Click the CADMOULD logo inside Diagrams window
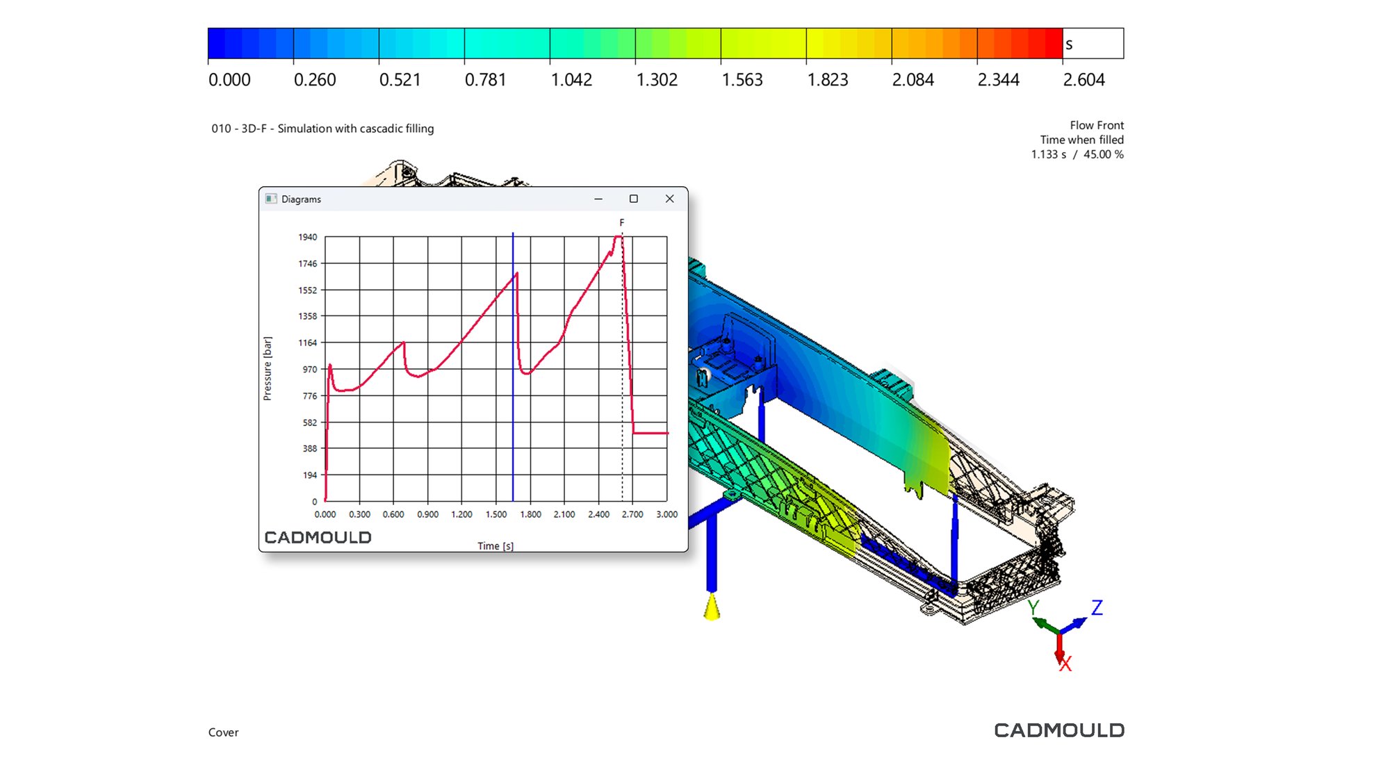This screenshot has width=1390, height=781. pos(318,537)
